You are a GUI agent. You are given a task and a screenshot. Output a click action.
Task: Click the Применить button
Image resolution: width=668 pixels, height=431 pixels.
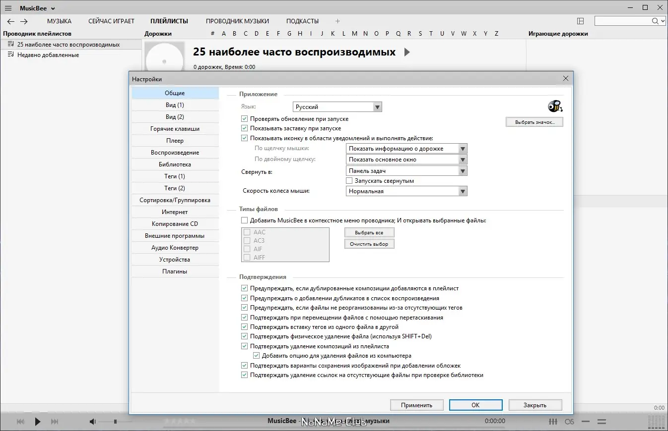click(417, 405)
